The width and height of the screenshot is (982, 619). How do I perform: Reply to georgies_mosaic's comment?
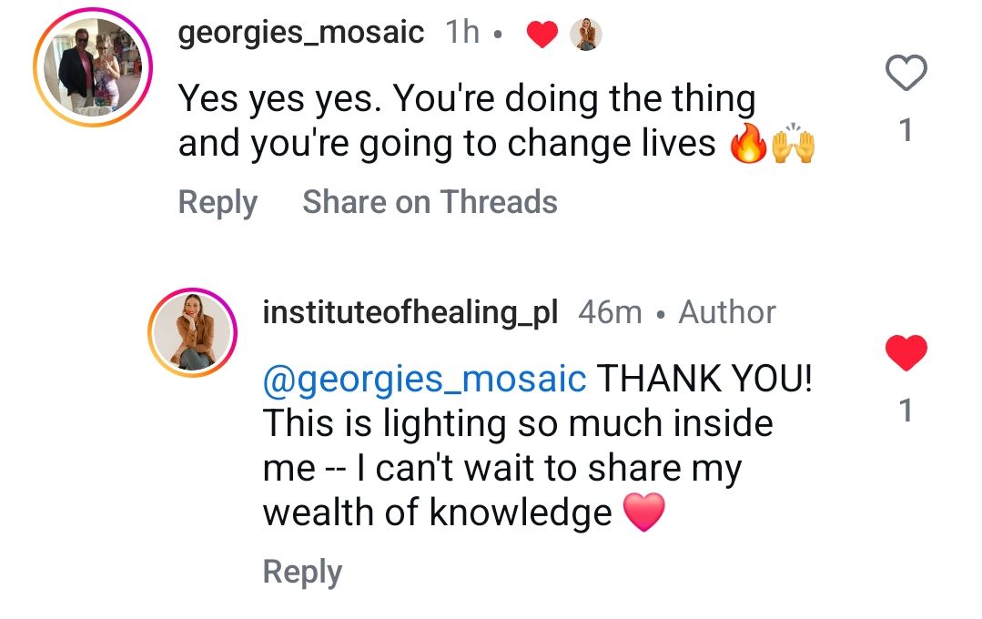point(218,202)
